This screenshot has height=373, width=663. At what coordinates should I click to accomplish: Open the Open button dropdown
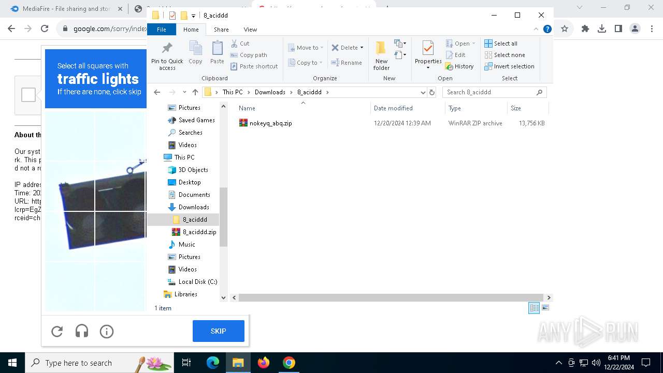[473, 44]
